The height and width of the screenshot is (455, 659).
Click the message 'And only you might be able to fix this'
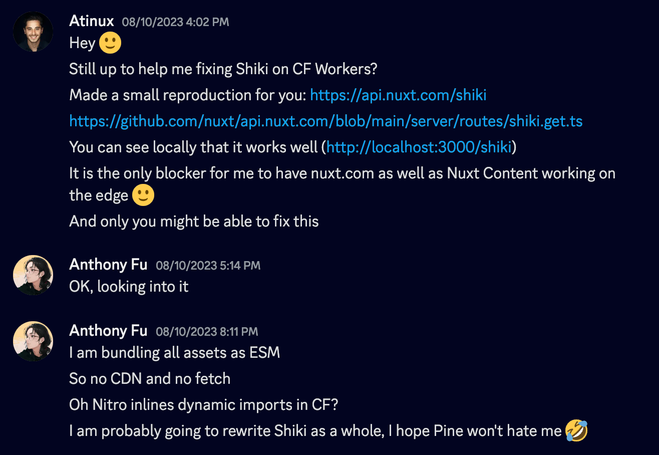coord(193,221)
